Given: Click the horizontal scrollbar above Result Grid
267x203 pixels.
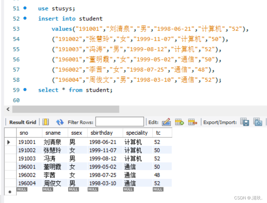Looking at the screenshot, I should [x=65, y=109].
